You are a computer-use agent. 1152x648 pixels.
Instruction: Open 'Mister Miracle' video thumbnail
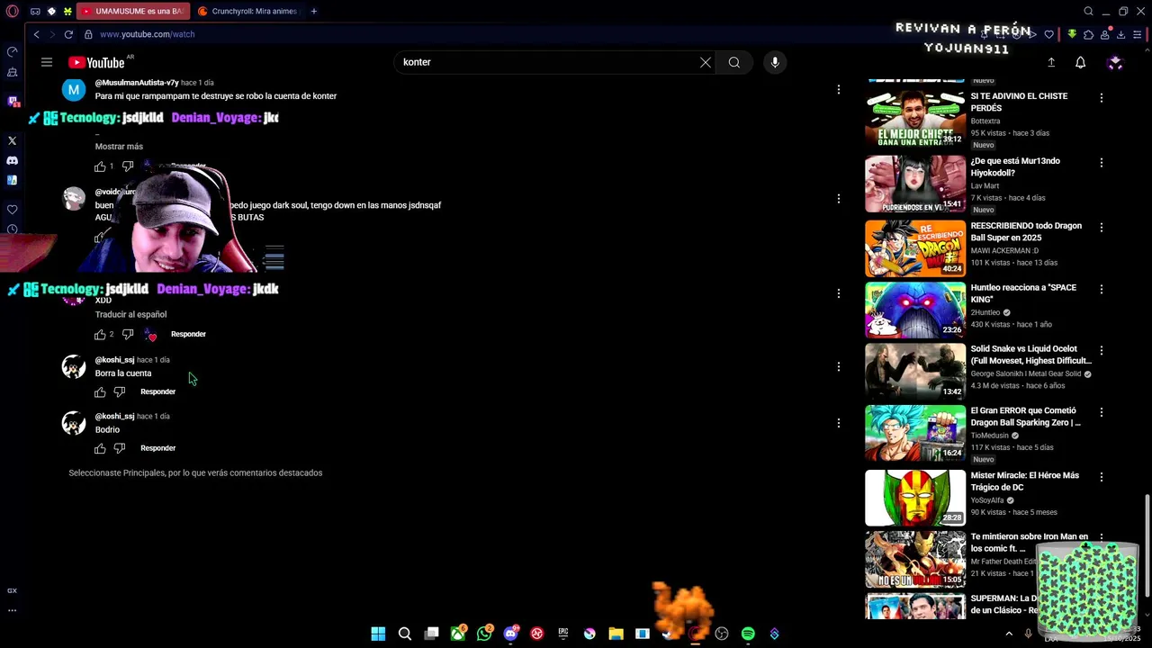pyautogui.click(x=915, y=498)
